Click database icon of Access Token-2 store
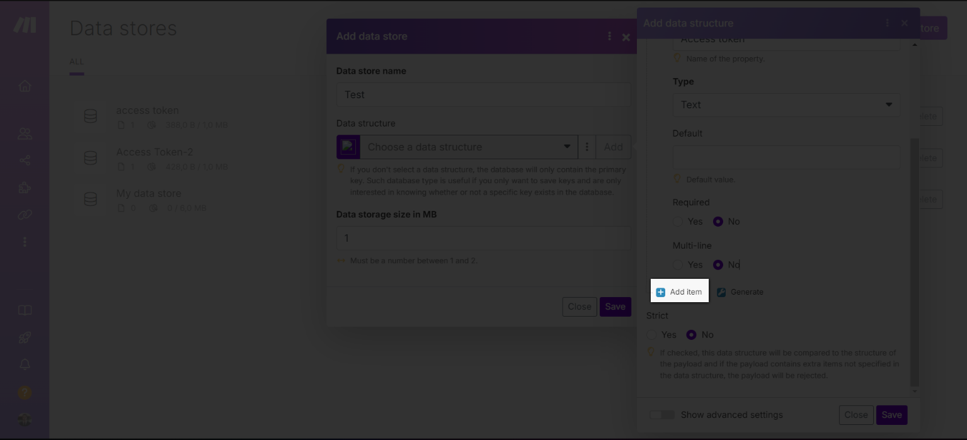The width and height of the screenshot is (967, 440). click(x=91, y=158)
